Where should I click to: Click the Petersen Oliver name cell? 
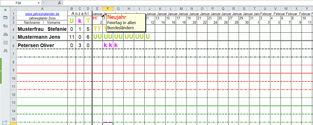[x=42, y=45]
